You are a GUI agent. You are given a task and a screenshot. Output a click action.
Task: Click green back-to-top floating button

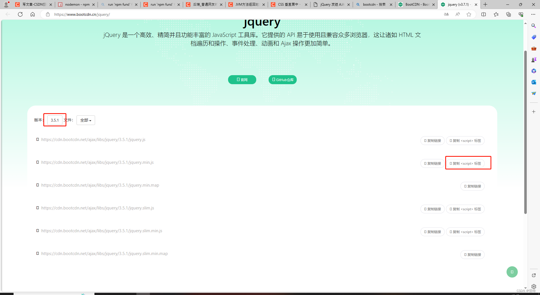coord(512,272)
